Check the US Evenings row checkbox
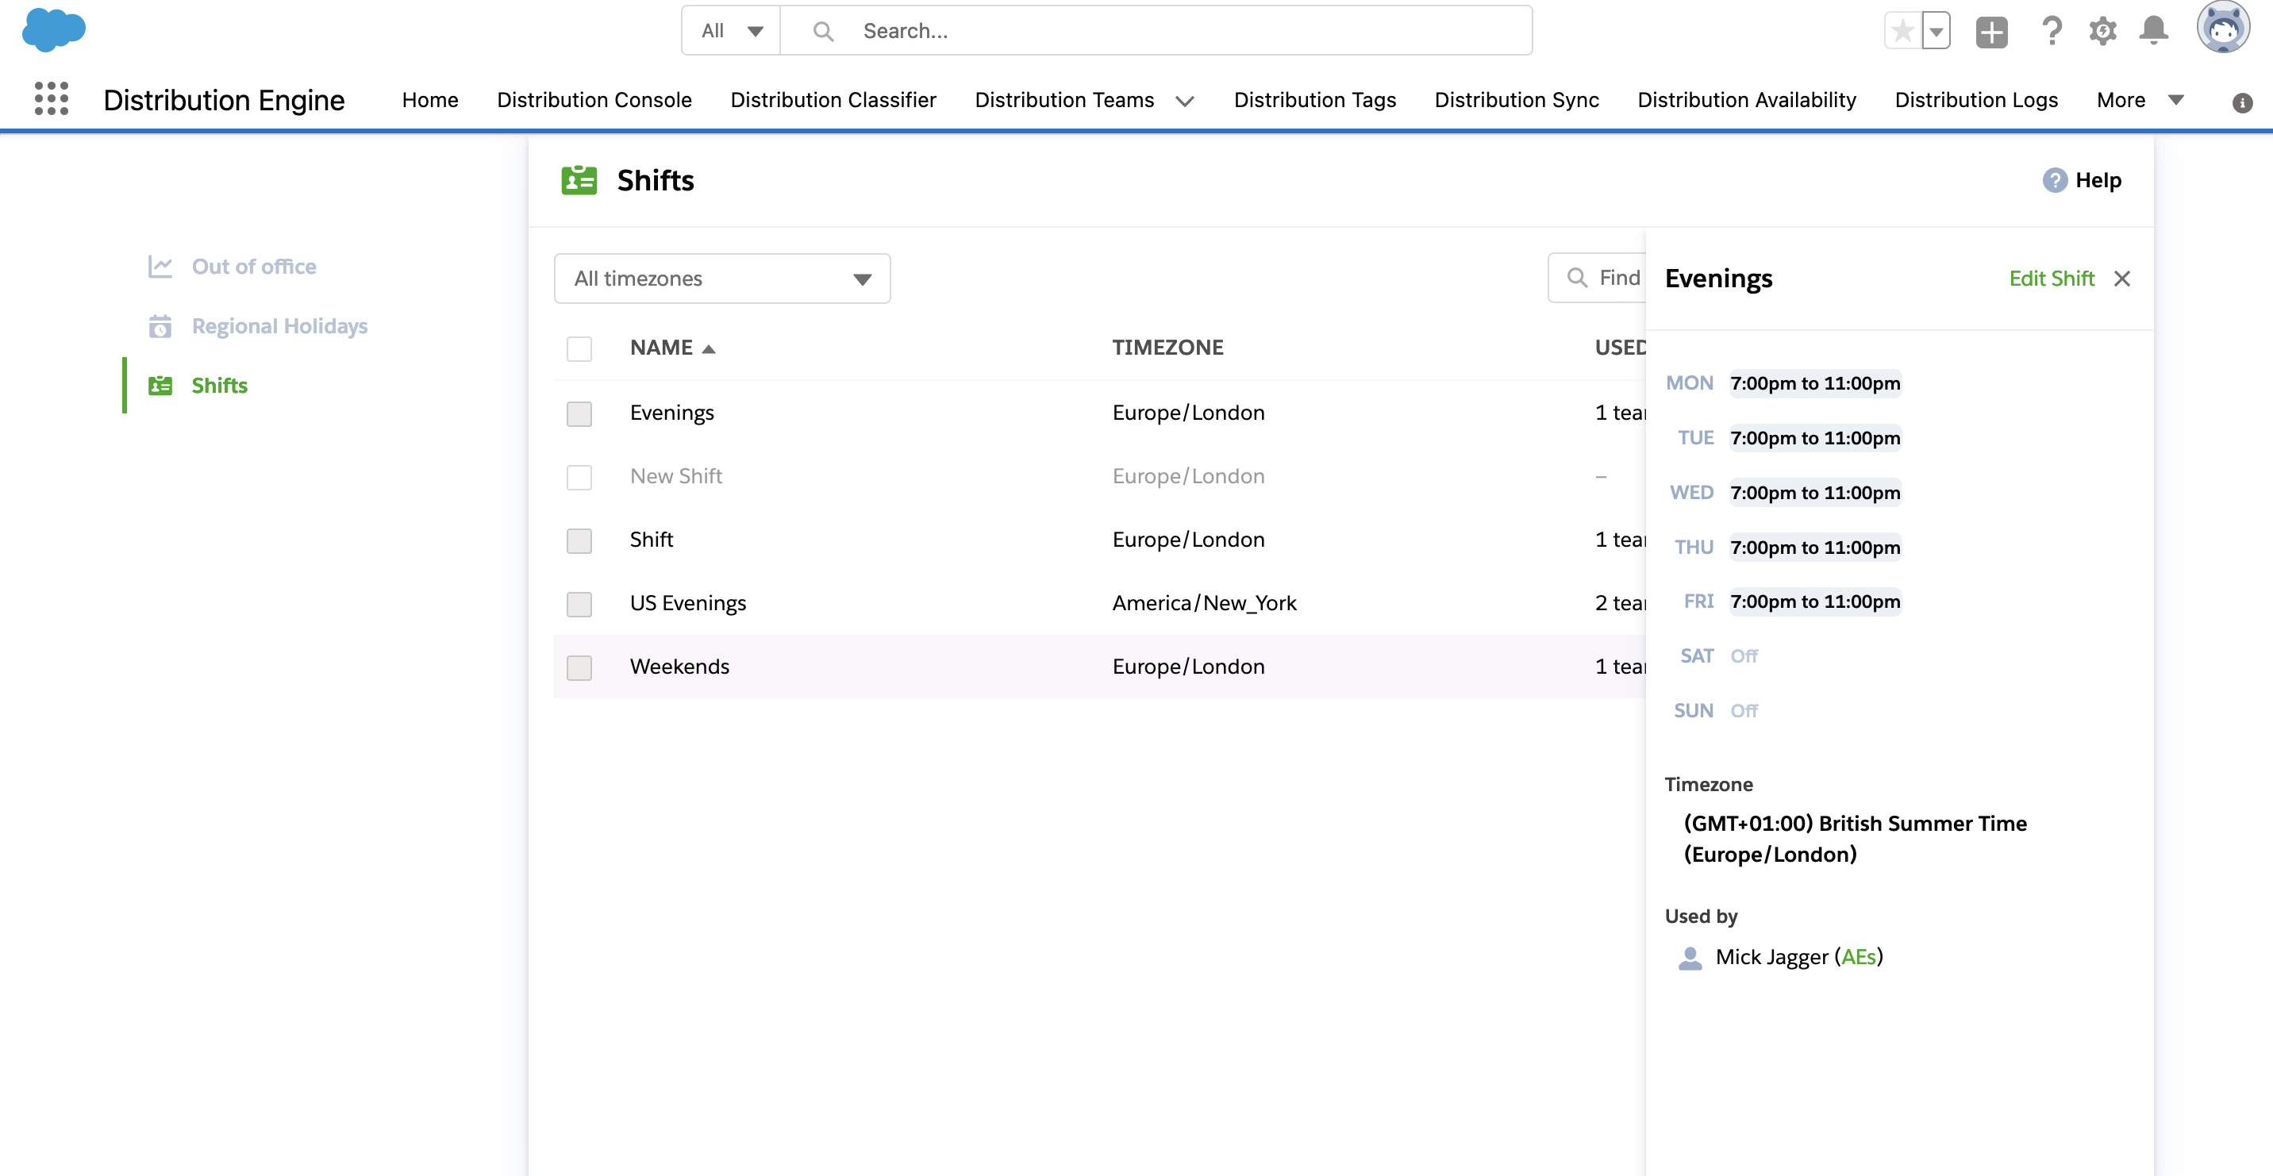2273x1176 pixels. (x=579, y=605)
